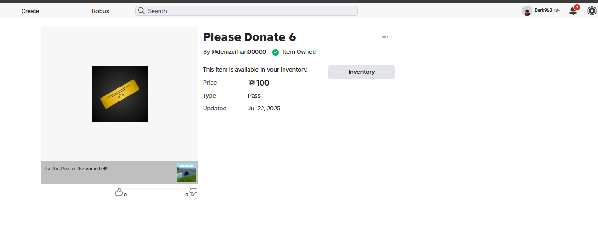Click the green Item Owned checkmark
Screen dimensions: 598x246
(276, 52)
